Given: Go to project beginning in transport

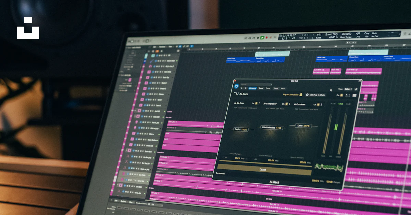Looking at the screenshot, I should pyautogui.click(x=246, y=38).
